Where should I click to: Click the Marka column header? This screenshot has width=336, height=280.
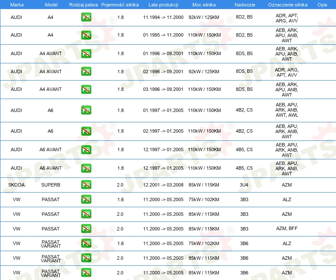click(x=17, y=5)
